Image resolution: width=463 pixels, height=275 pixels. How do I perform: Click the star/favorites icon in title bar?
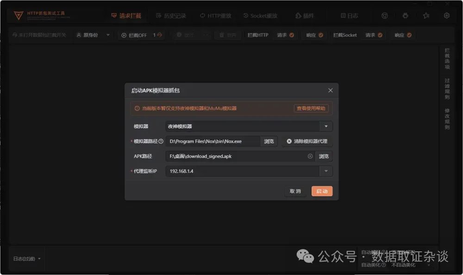(426, 15)
